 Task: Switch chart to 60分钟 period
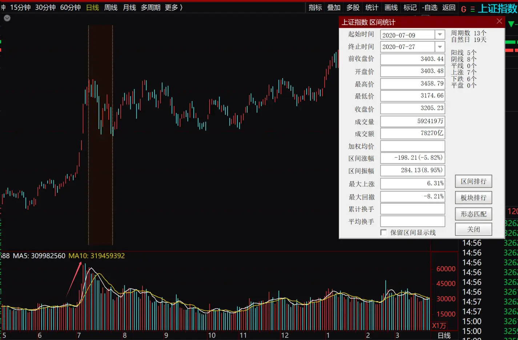tap(71, 8)
